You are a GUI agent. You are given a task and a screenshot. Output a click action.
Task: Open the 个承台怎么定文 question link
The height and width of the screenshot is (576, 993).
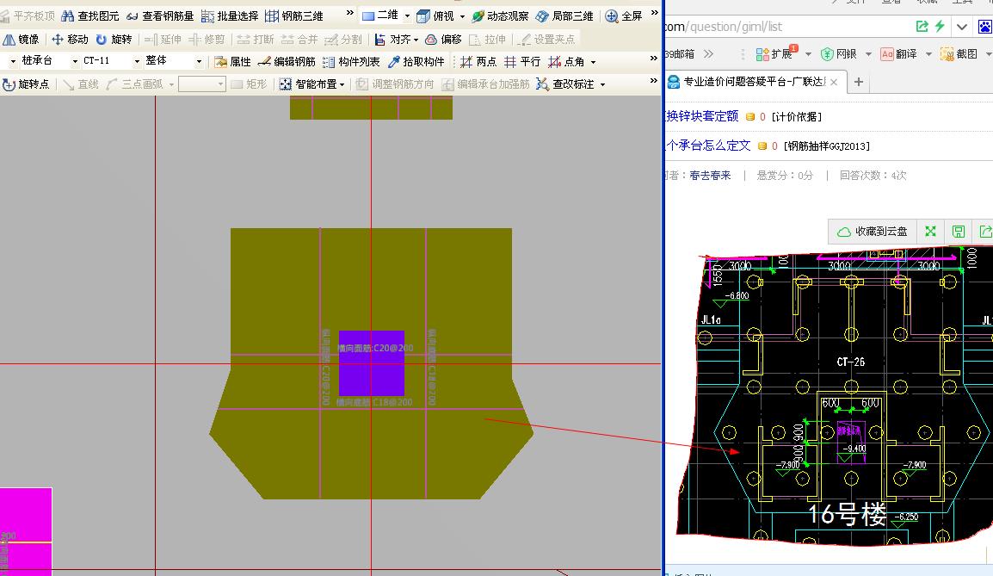pyautogui.click(x=708, y=146)
